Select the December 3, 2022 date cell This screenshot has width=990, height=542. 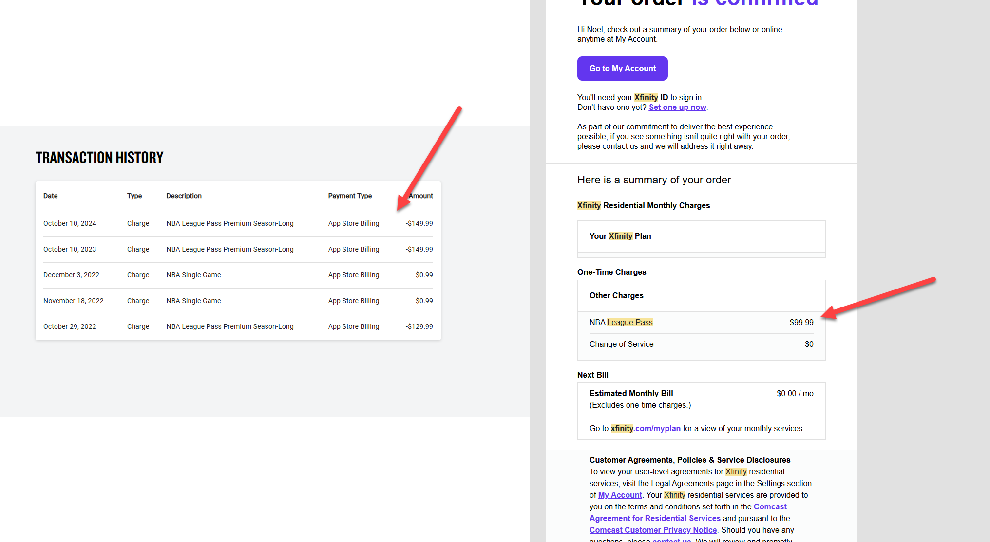tap(71, 275)
